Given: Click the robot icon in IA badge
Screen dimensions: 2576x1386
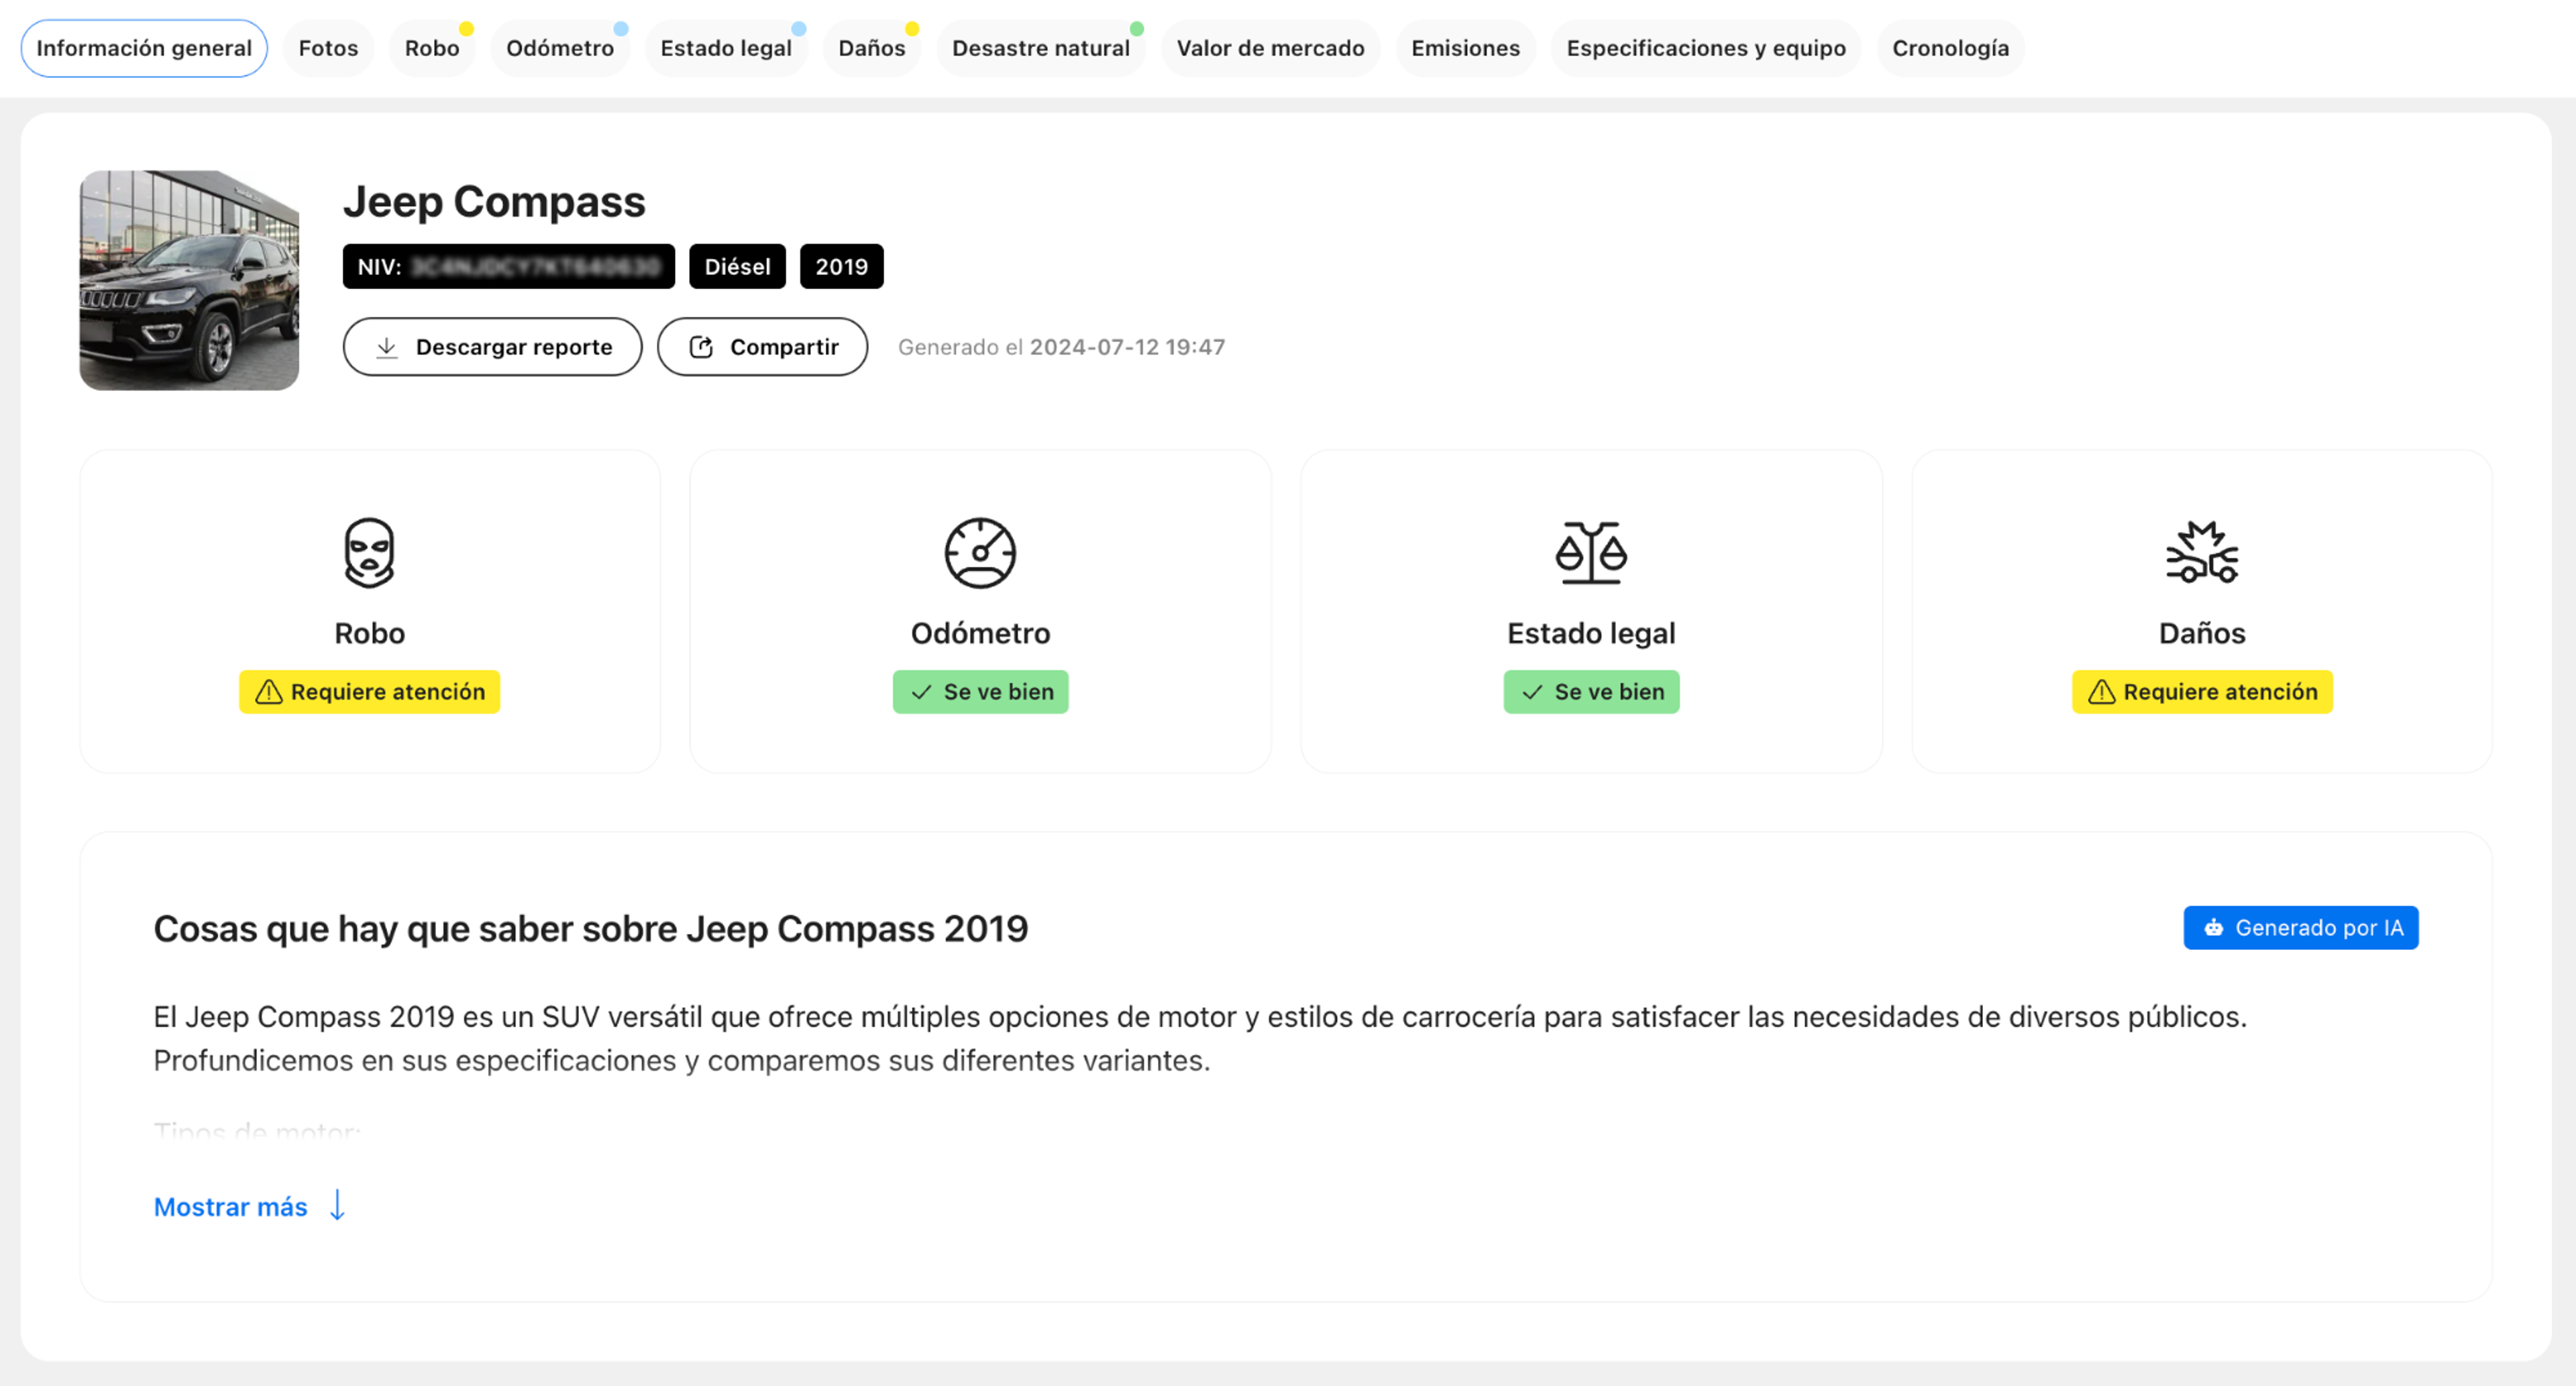Looking at the screenshot, I should pos(2214,928).
